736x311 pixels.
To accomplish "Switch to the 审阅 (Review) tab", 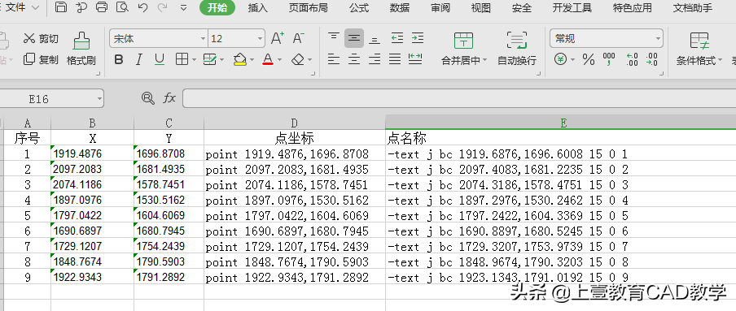I will [x=440, y=8].
